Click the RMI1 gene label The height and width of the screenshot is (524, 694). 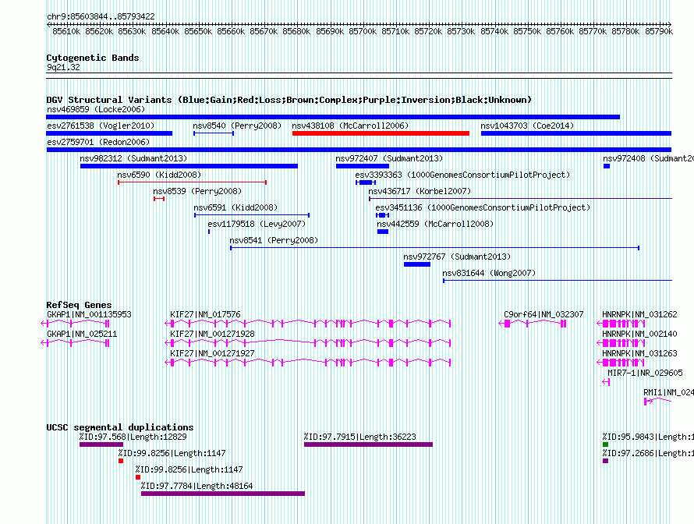pyautogui.click(x=668, y=392)
